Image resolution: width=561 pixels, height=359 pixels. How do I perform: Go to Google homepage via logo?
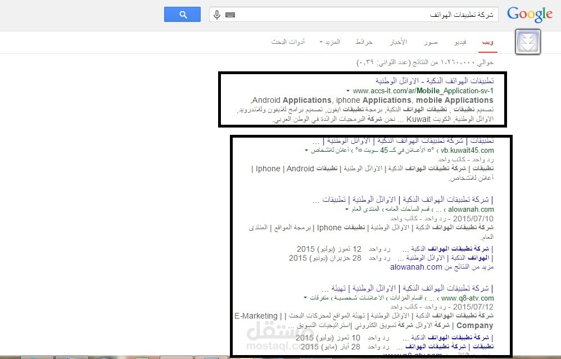click(530, 14)
